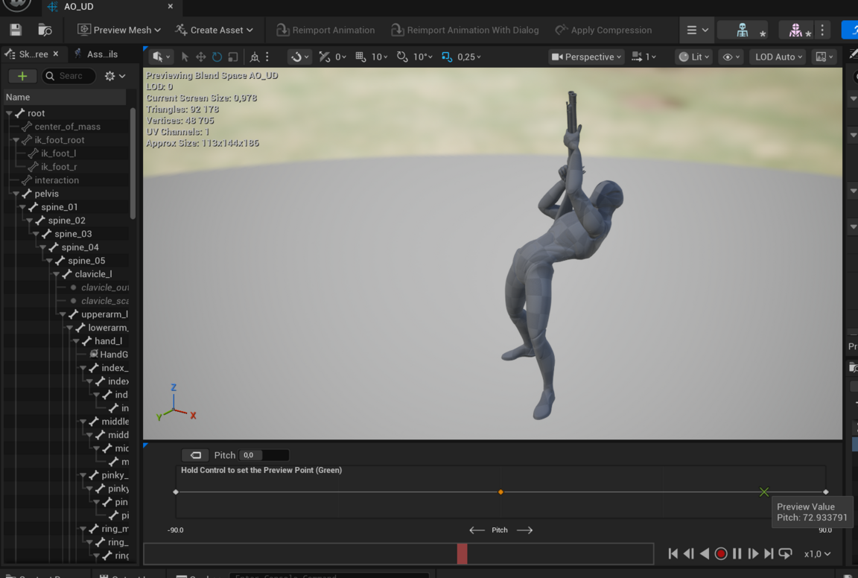The height and width of the screenshot is (578, 858).
Task: Add a new item with the green plus button
Action: pos(22,76)
